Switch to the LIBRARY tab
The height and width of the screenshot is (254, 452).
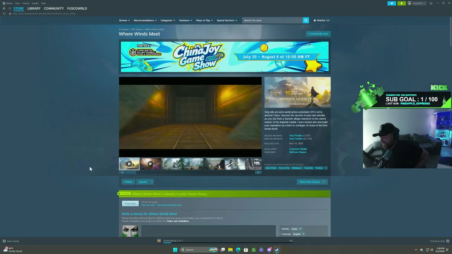(34, 8)
